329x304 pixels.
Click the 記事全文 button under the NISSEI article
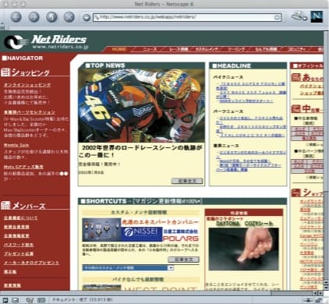(183, 260)
